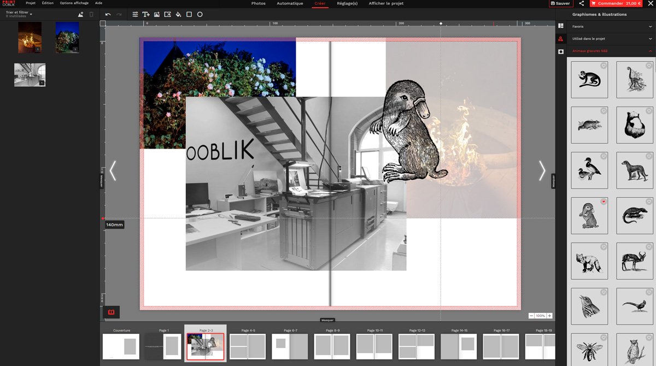The width and height of the screenshot is (656, 366).
Task: Toggle the heart on the fox illustration
Action: pyautogui.click(x=604, y=247)
